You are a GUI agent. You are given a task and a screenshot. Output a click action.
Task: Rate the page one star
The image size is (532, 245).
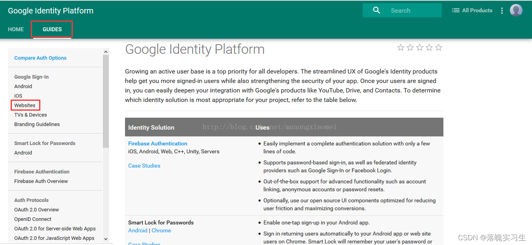pos(401,48)
